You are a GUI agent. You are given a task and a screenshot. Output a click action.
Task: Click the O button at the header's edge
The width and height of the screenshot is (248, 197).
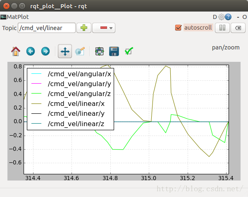point(245,17)
